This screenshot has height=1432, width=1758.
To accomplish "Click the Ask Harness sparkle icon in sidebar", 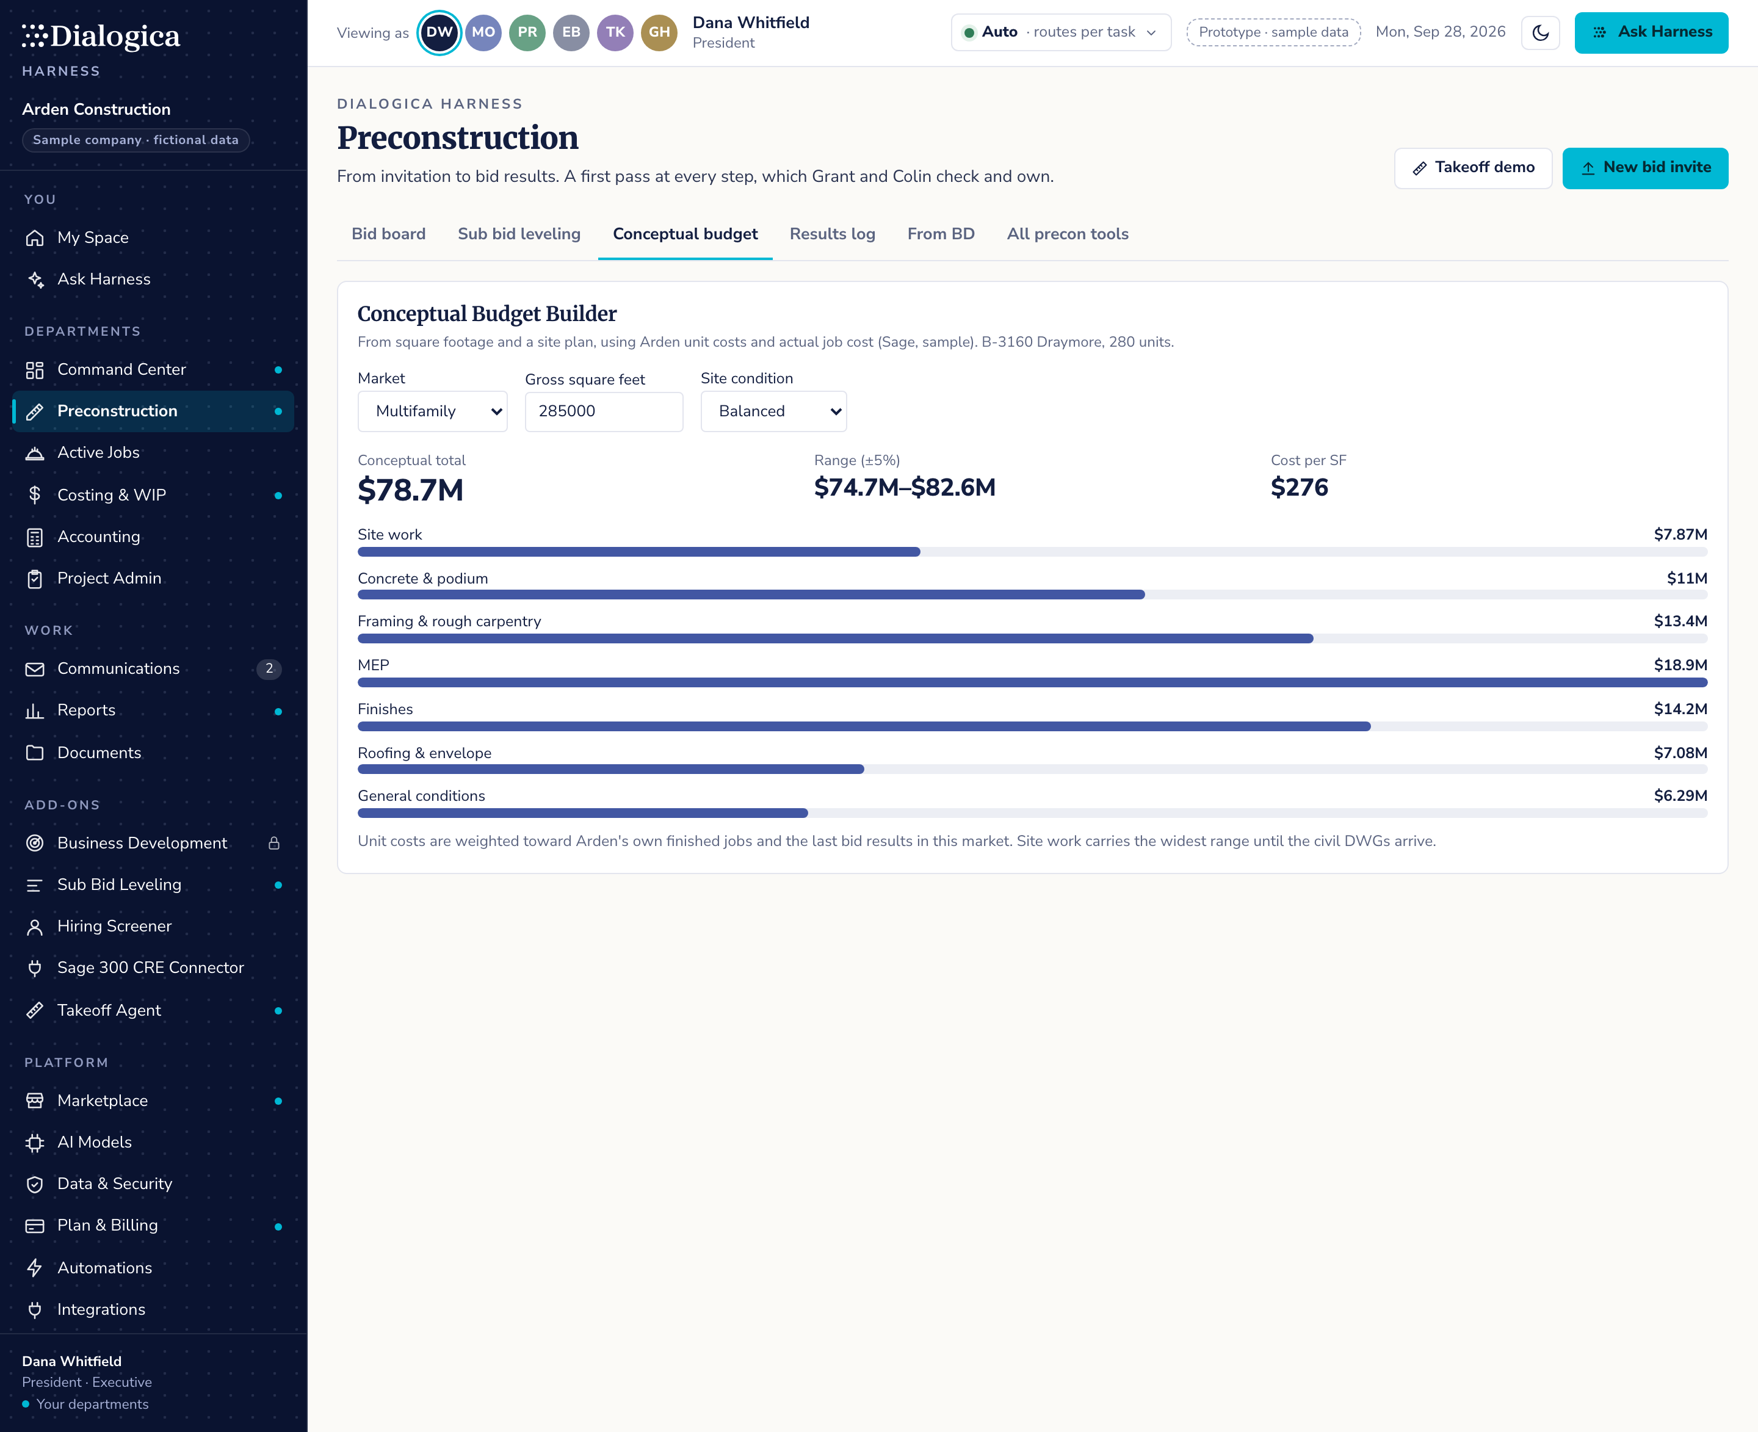I will point(35,279).
